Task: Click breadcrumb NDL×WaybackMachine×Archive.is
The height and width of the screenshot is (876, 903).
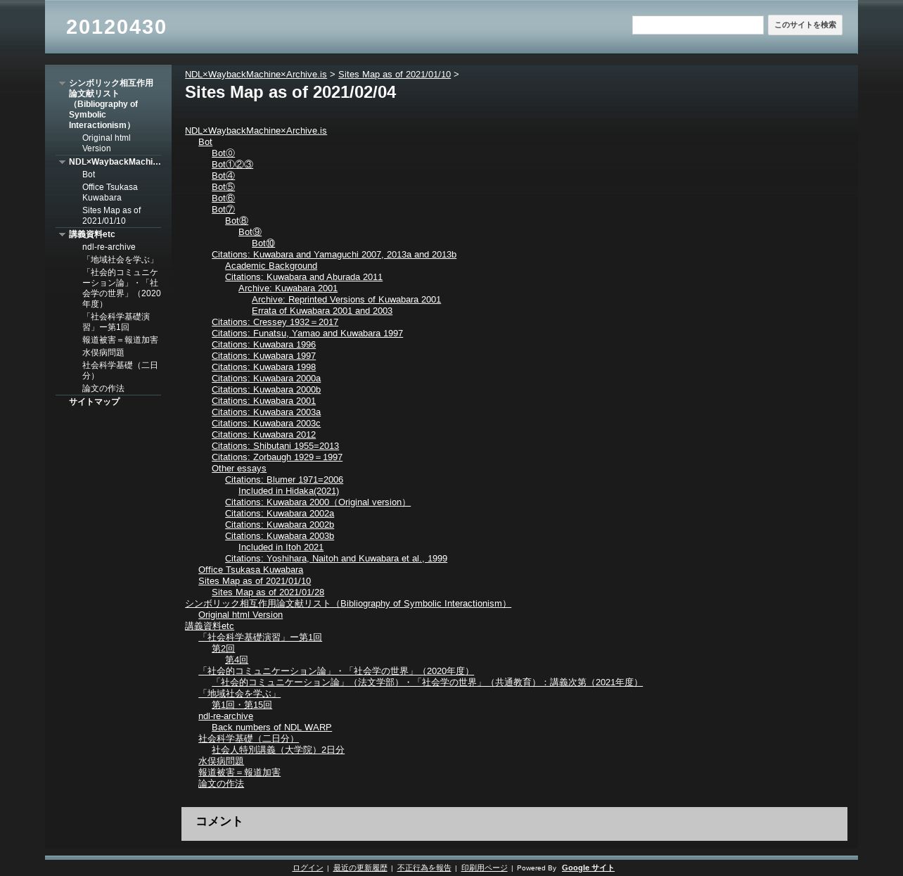Action: coord(255,74)
